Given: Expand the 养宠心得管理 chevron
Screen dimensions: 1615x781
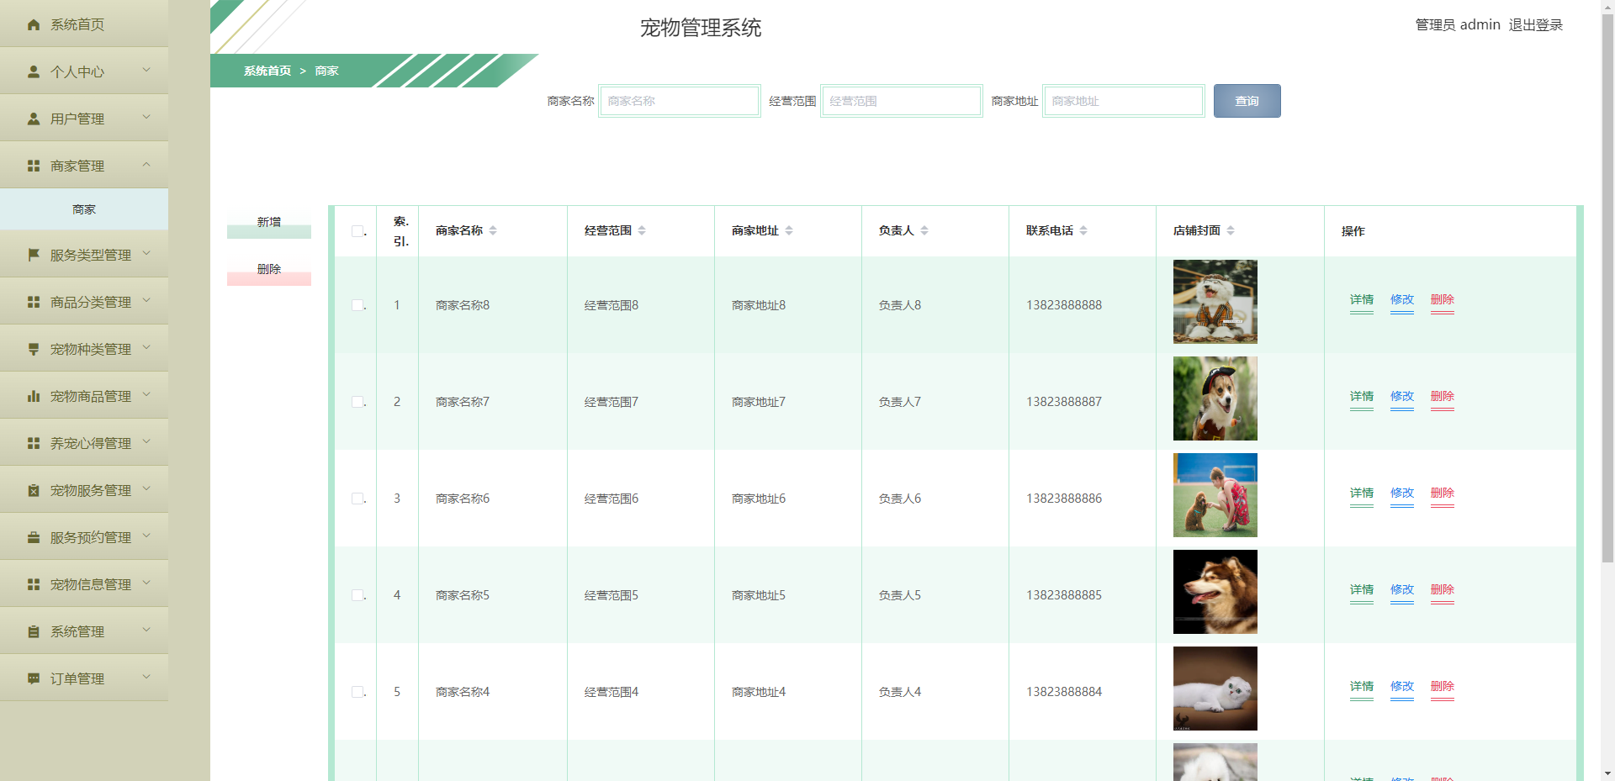Looking at the screenshot, I should 146,441.
